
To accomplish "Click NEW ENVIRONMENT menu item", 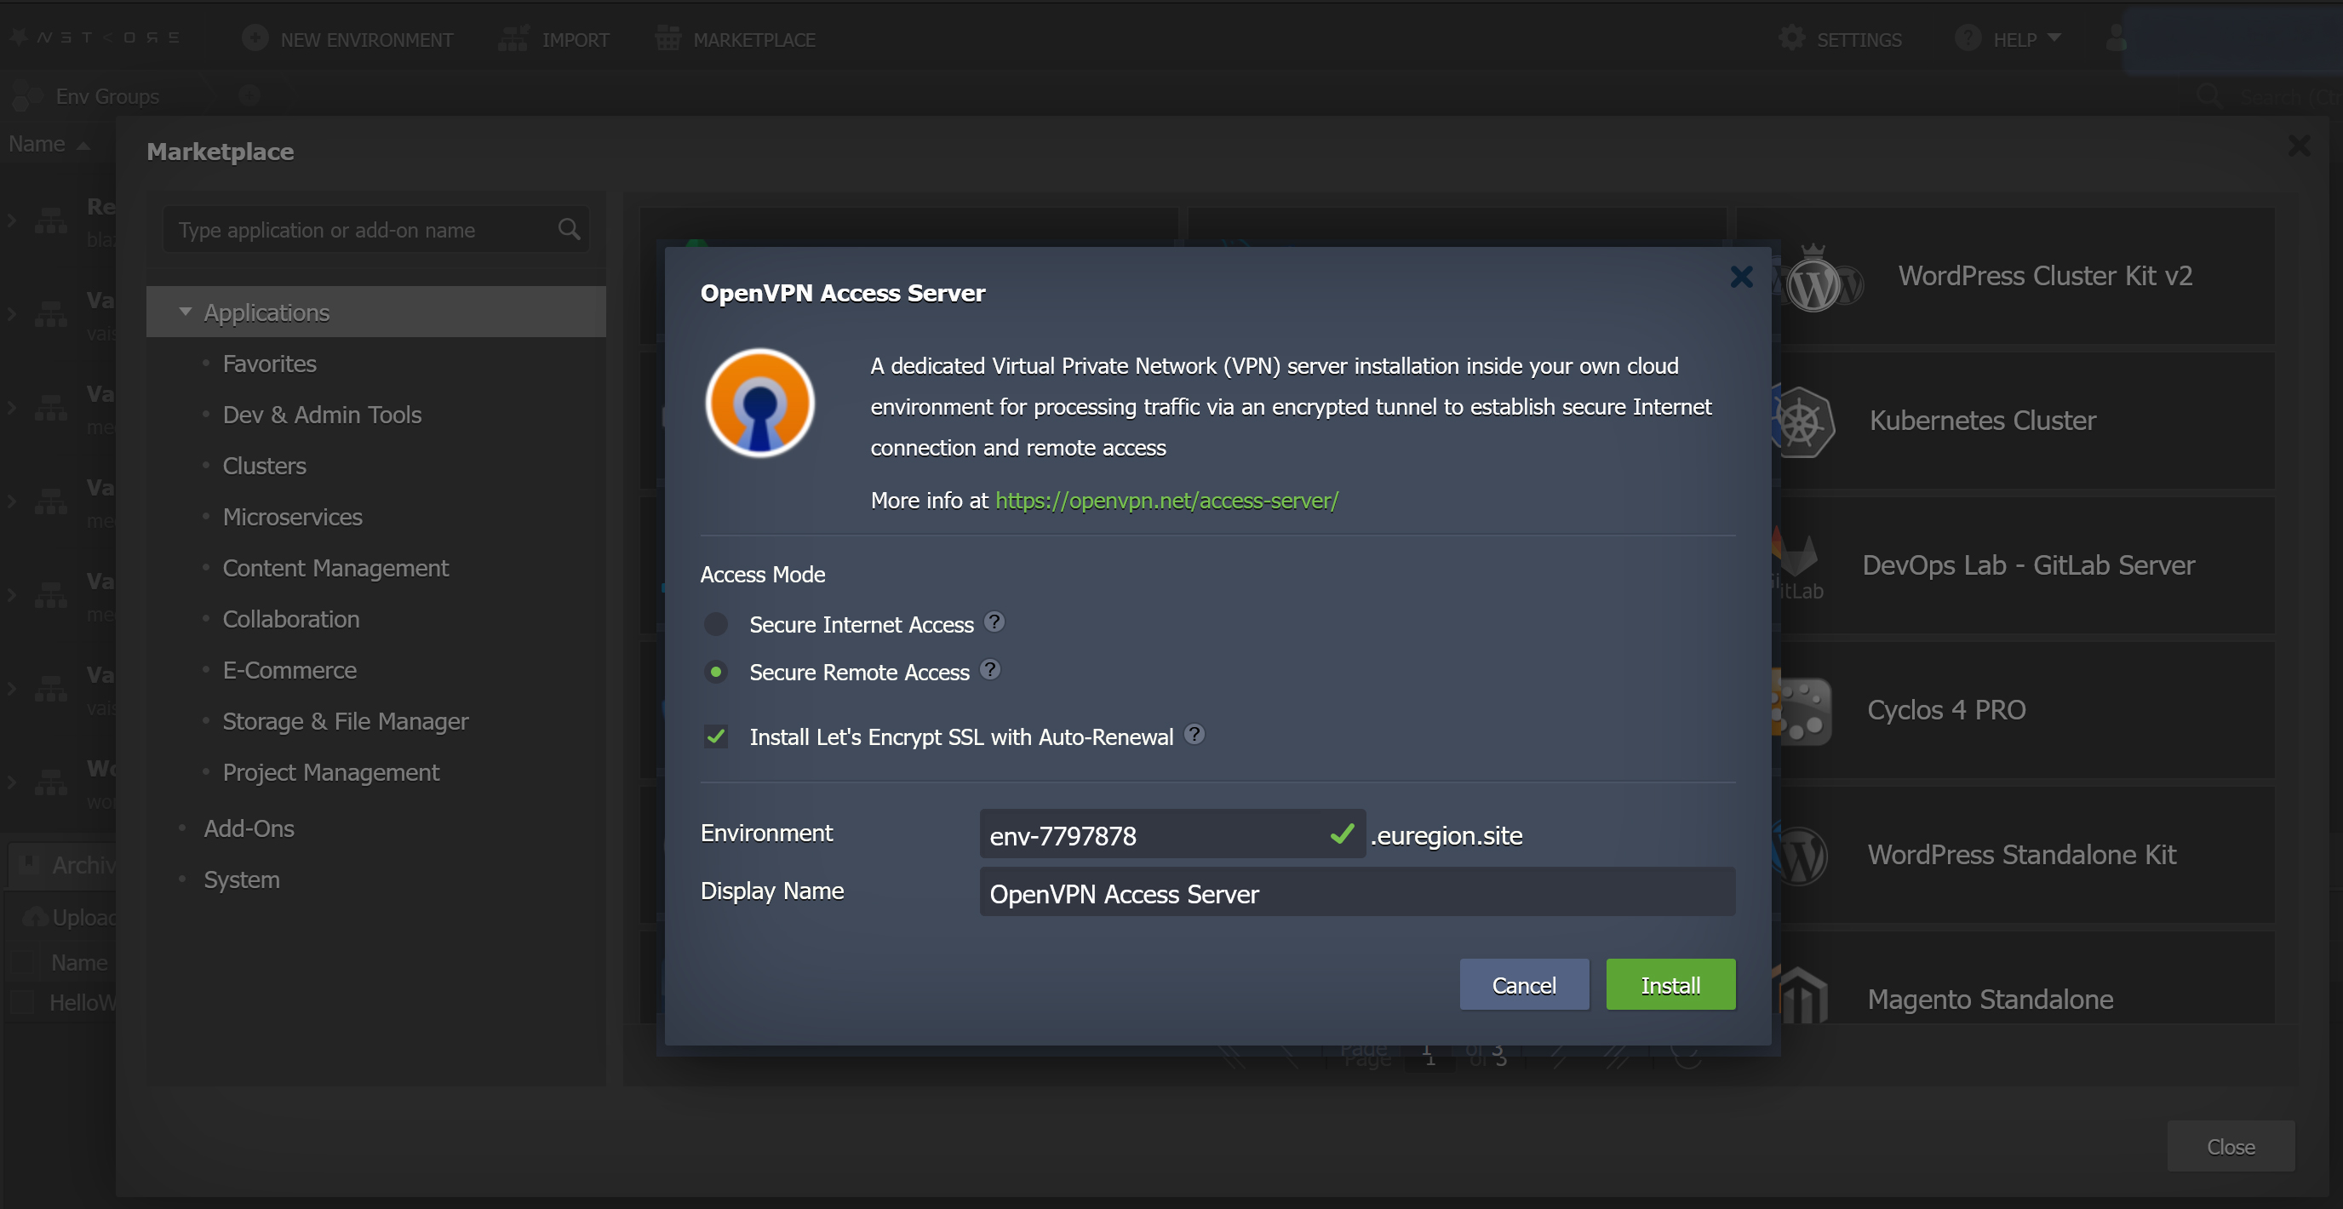I will click(x=367, y=40).
